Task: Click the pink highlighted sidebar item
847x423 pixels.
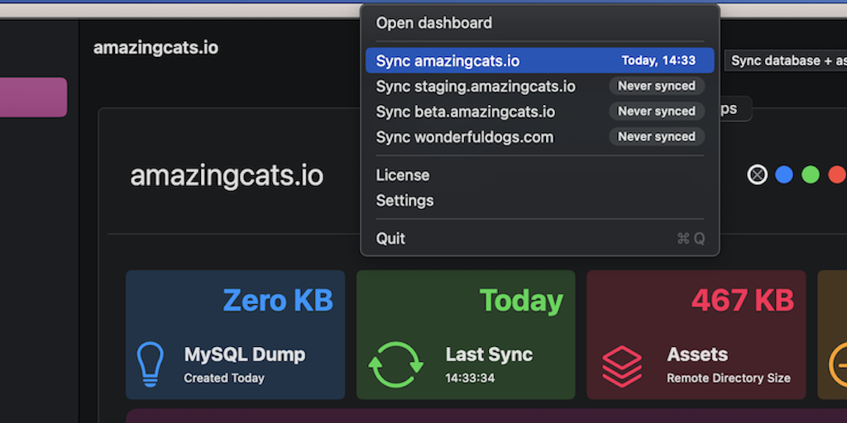Action: pos(33,97)
